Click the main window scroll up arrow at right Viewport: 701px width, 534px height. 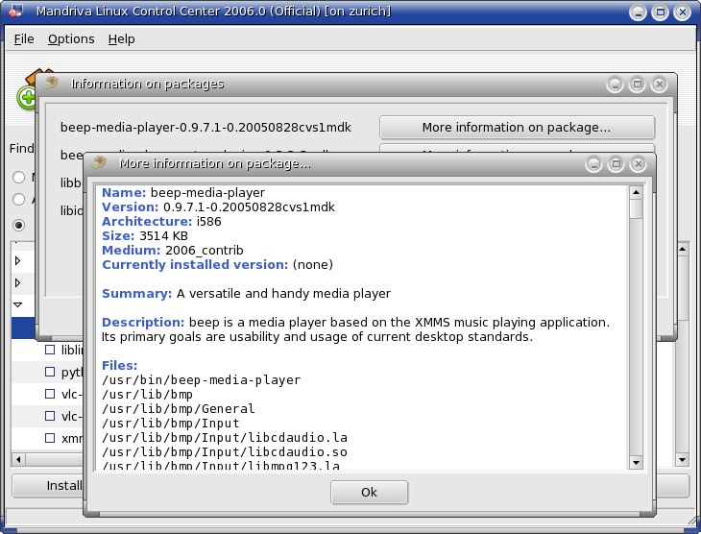point(682,249)
